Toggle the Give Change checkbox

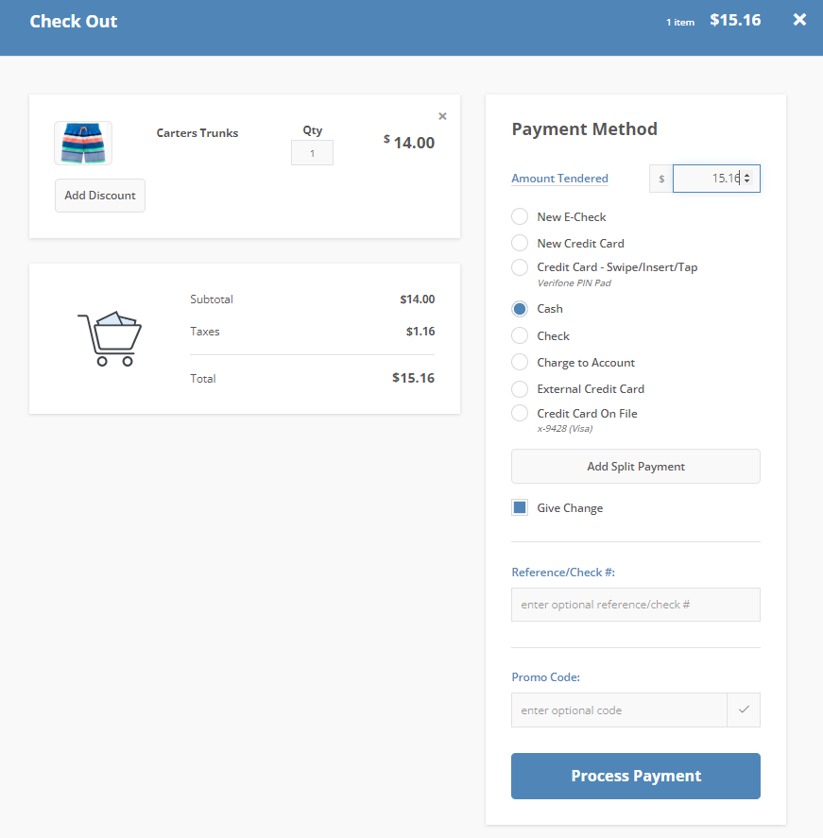[x=520, y=507]
